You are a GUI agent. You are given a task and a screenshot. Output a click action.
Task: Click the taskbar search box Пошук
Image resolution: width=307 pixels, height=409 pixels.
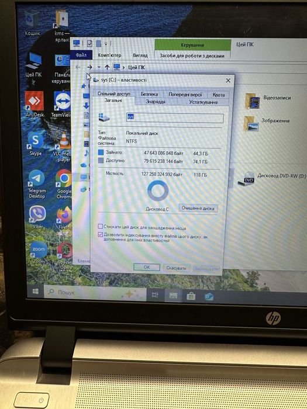(x=95, y=293)
